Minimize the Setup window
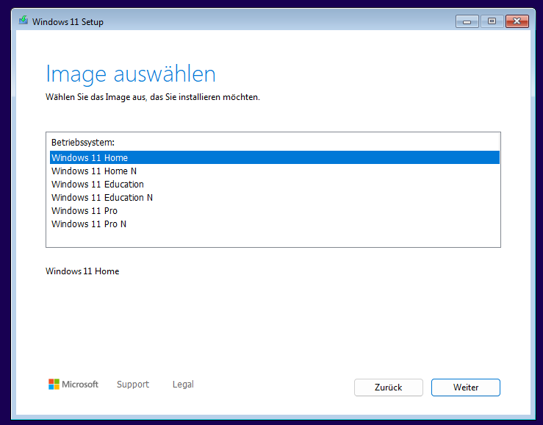The width and height of the screenshot is (543, 425). (x=467, y=21)
